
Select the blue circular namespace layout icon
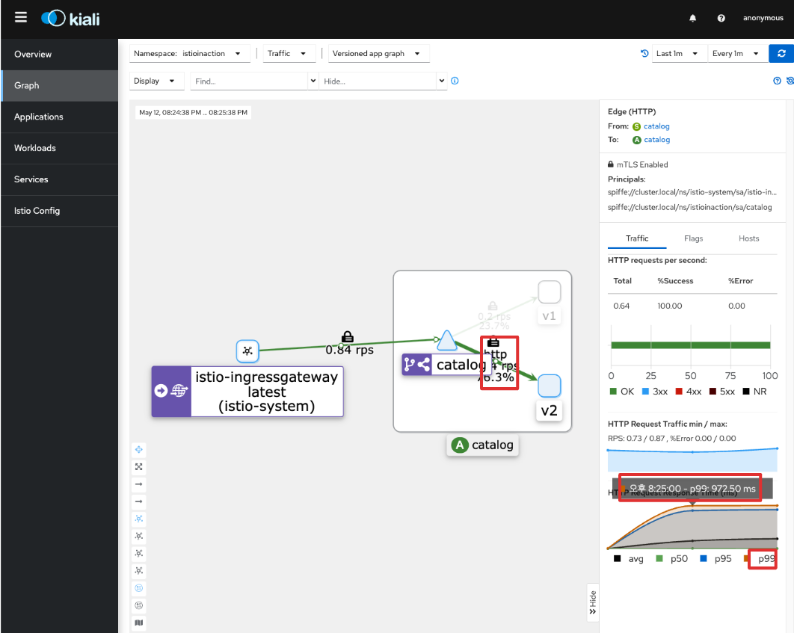(139, 588)
